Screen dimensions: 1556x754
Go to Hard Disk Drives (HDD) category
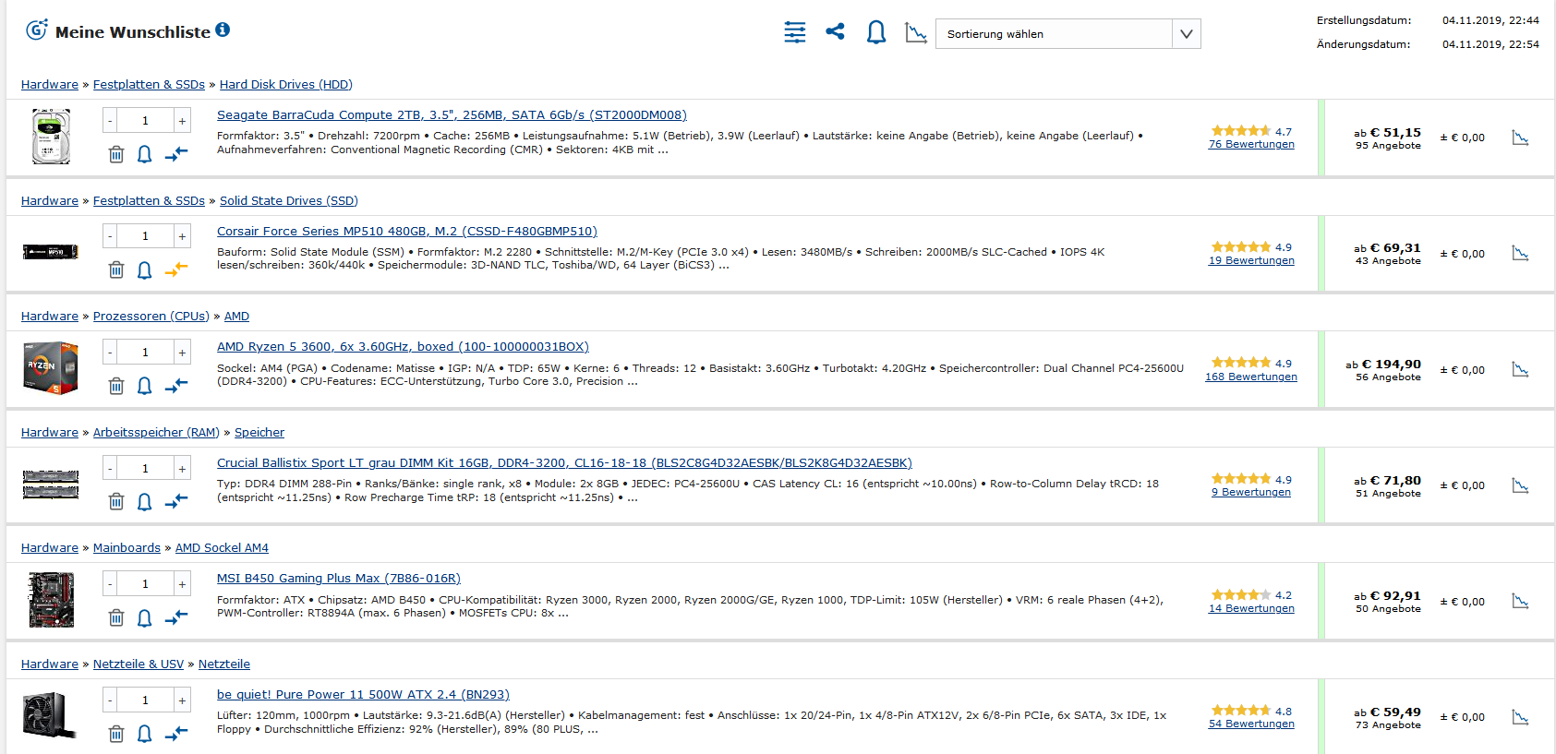286,85
